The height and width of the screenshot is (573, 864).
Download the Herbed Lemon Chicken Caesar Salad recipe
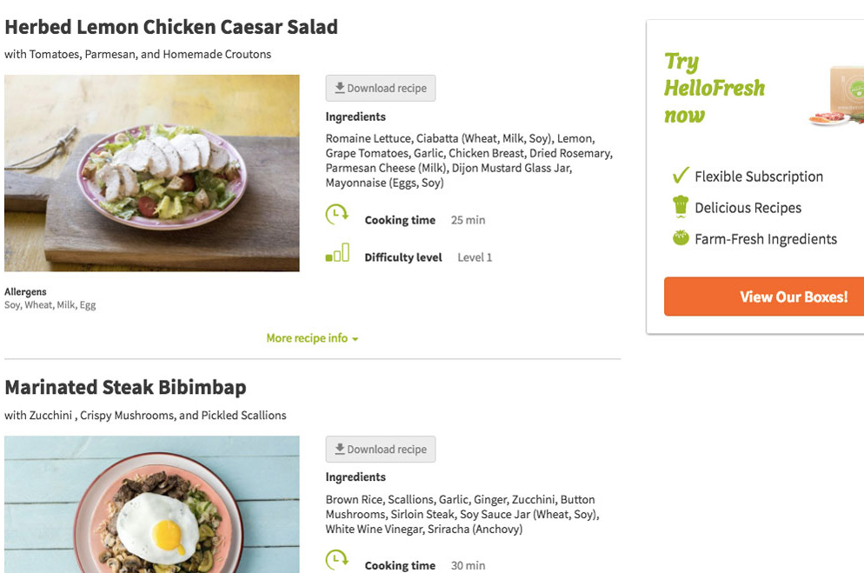pos(381,88)
